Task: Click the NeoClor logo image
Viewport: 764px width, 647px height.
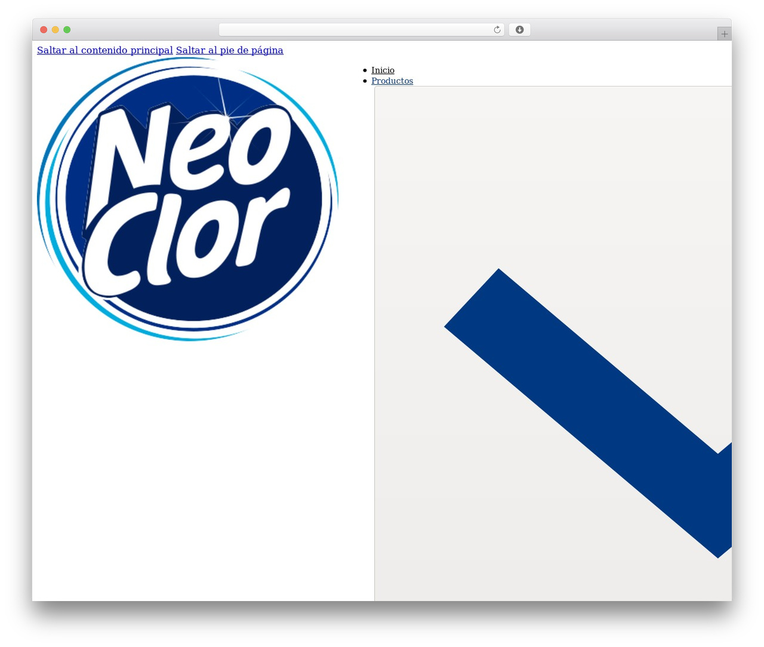Action: point(188,199)
